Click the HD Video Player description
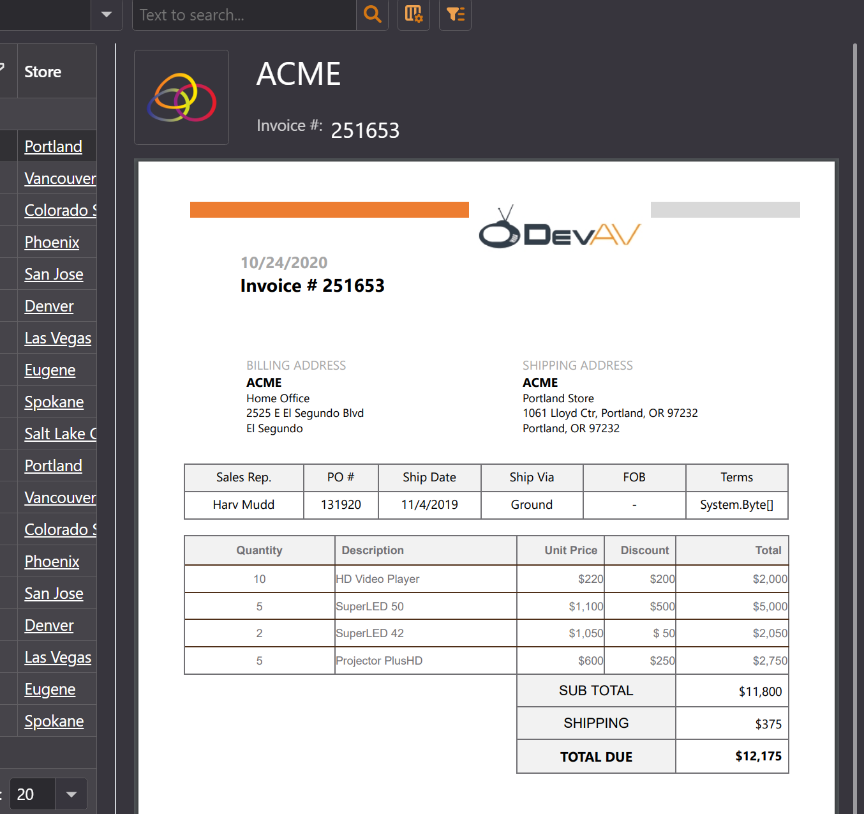This screenshot has width=864, height=814. click(378, 579)
